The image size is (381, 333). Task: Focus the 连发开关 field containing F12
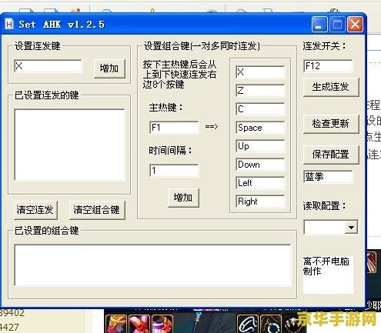point(328,66)
